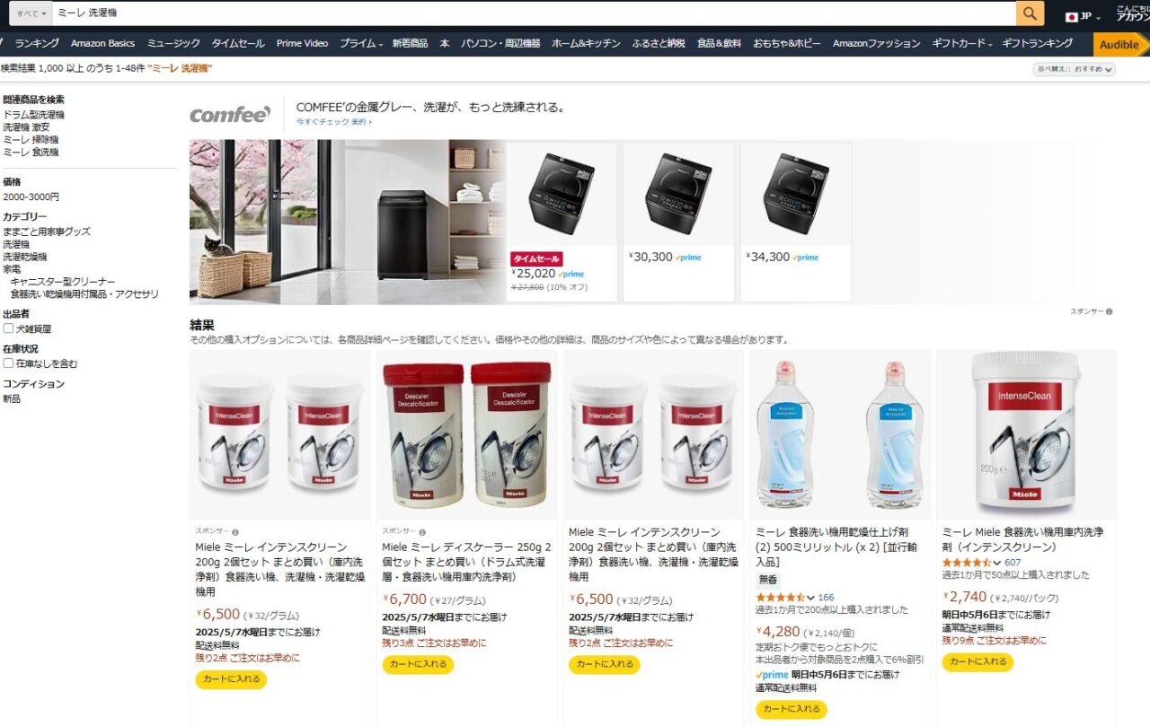The height and width of the screenshot is (726, 1150).
Task: Open the 並べ替え おすすめ sort dropdown
Action: 1075,69
